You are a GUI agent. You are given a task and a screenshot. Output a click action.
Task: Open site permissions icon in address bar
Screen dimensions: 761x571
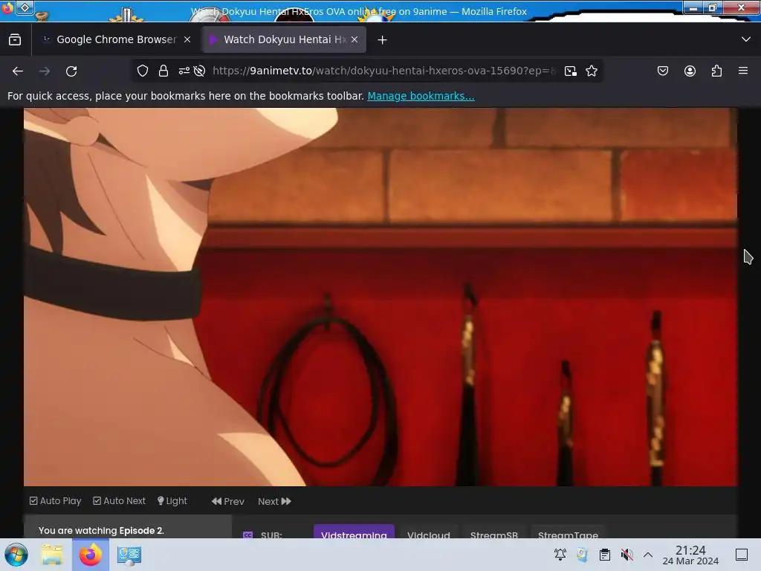(x=184, y=71)
